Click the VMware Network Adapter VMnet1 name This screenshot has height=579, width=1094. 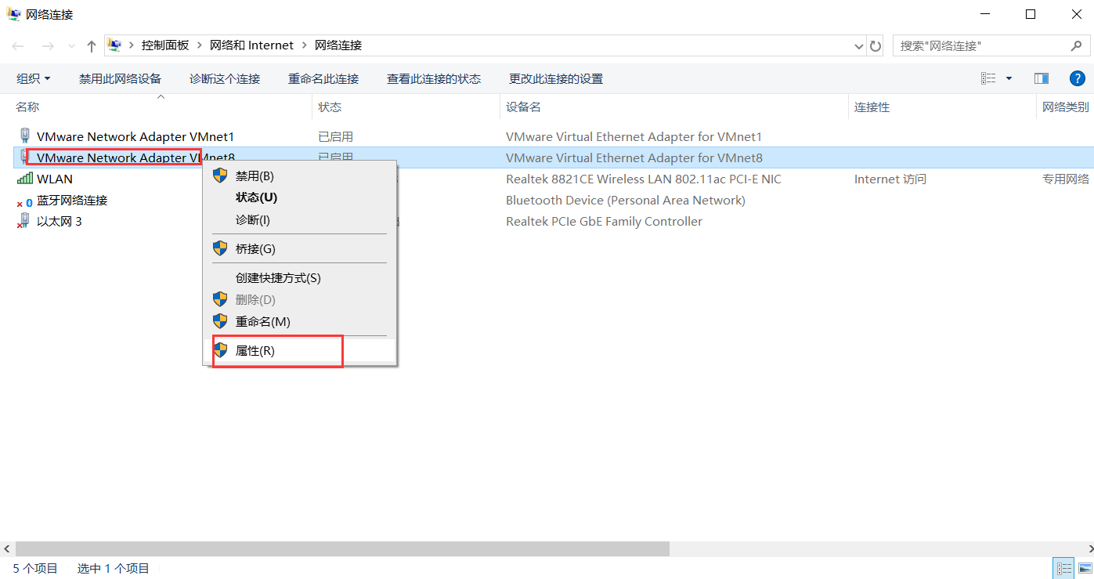point(135,136)
